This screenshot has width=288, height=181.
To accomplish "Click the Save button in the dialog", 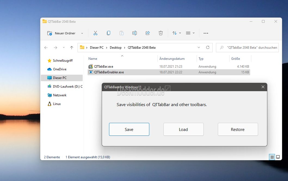I will pos(129,129).
